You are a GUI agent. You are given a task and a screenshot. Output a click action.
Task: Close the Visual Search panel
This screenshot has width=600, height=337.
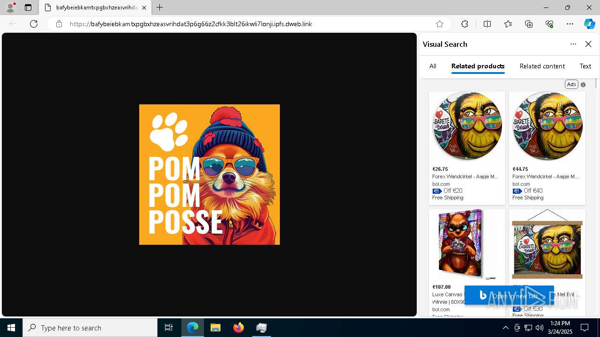[x=588, y=44]
